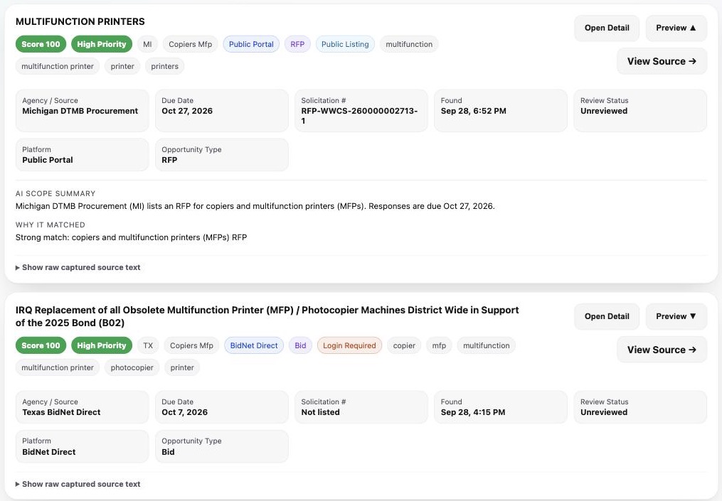Click the BidNet Direct tag pill
Viewport: 722px width, 501px height.
[x=254, y=345]
